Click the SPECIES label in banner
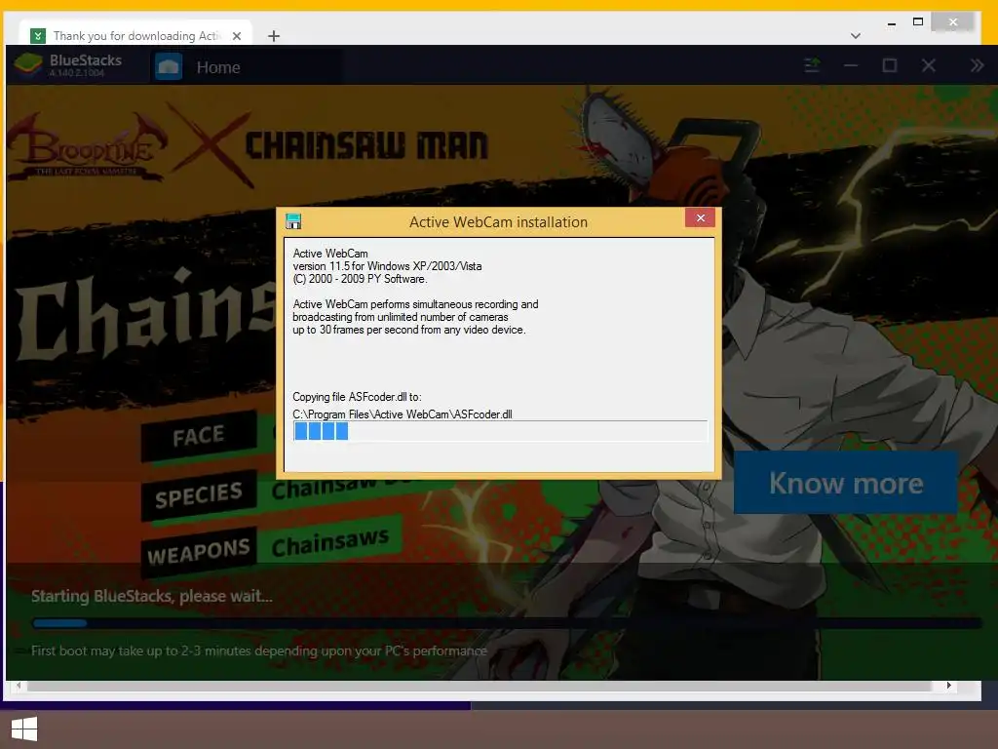The height and width of the screenshot is (749, 998). coord(199,494)
